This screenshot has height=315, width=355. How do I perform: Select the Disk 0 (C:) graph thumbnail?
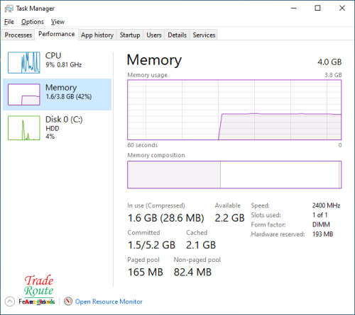24,127
